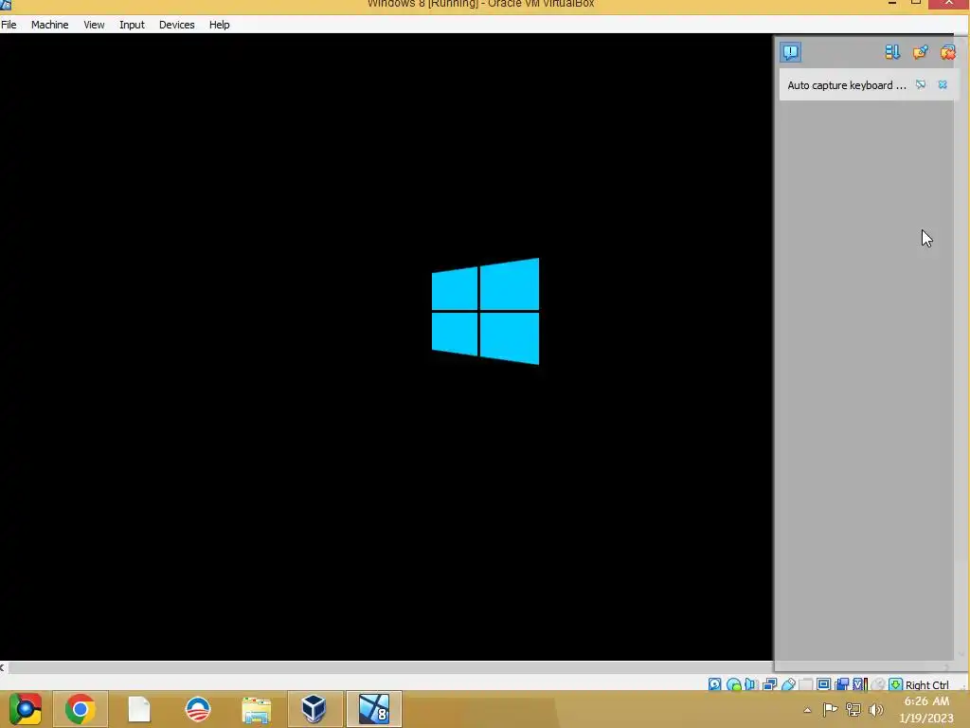Click the horizontal scrollbar left arrow
Screen dimensions: 970x728
(3, 667)
